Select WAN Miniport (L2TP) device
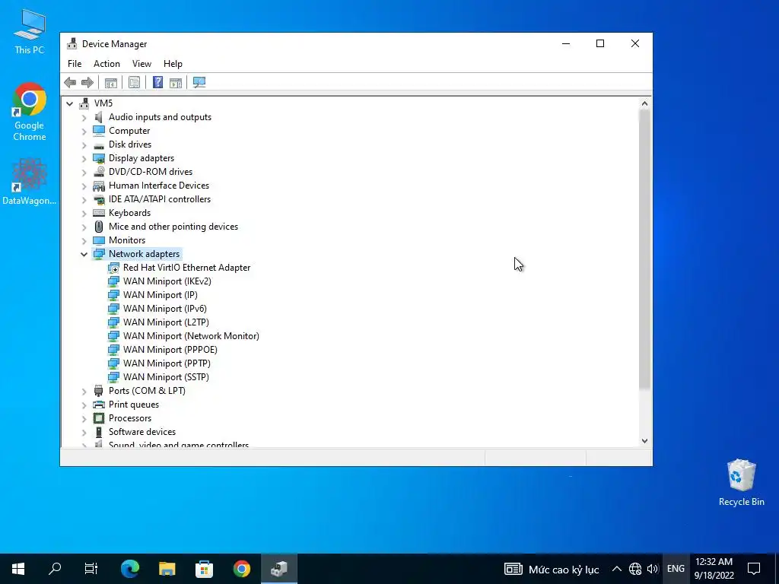Image resolution: width=779 pixels, height=584 pixels. click(x=166, y=322)
